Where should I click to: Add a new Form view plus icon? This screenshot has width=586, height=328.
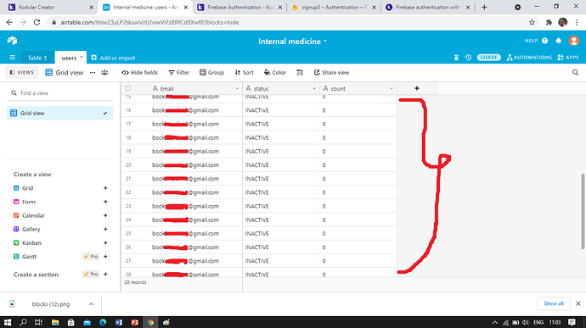tap(105, 202)
